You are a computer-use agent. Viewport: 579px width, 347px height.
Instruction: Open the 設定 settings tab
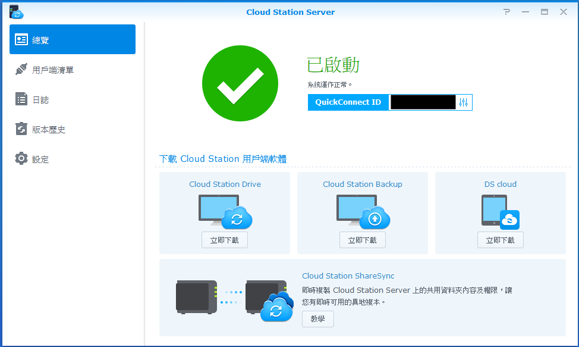[x=73, y=159]
